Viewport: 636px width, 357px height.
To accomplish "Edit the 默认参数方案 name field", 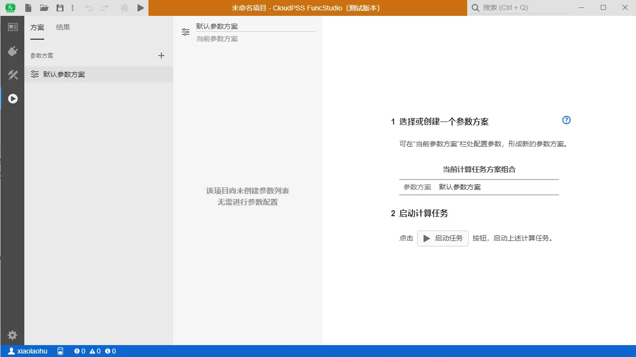I will pos(256,26).
